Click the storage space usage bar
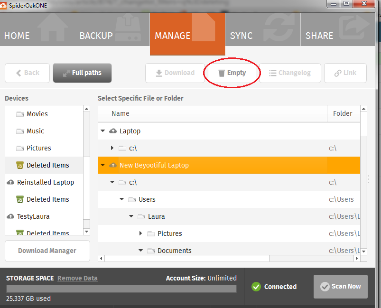 tap(121, 289)
